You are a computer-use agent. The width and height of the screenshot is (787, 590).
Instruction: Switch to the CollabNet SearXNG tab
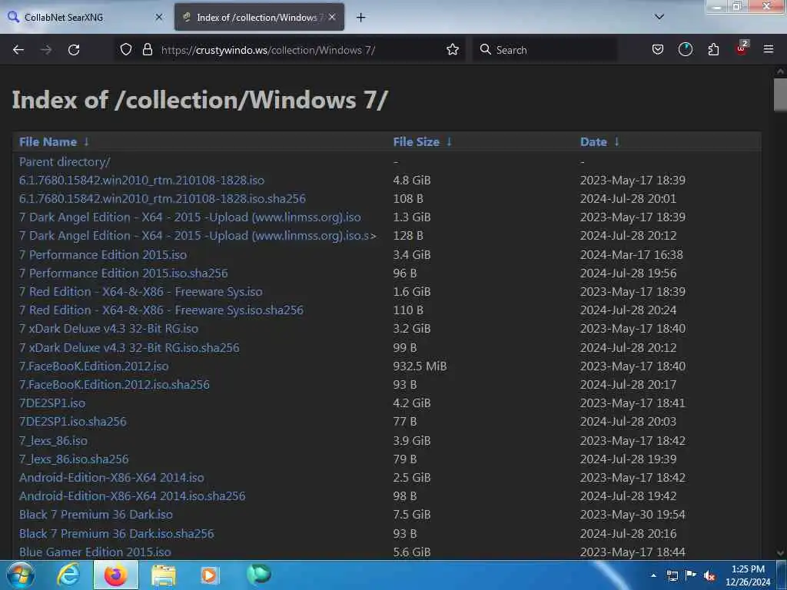[85, 17]
